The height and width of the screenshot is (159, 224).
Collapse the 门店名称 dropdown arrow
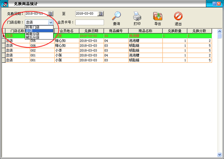point(51,22)
